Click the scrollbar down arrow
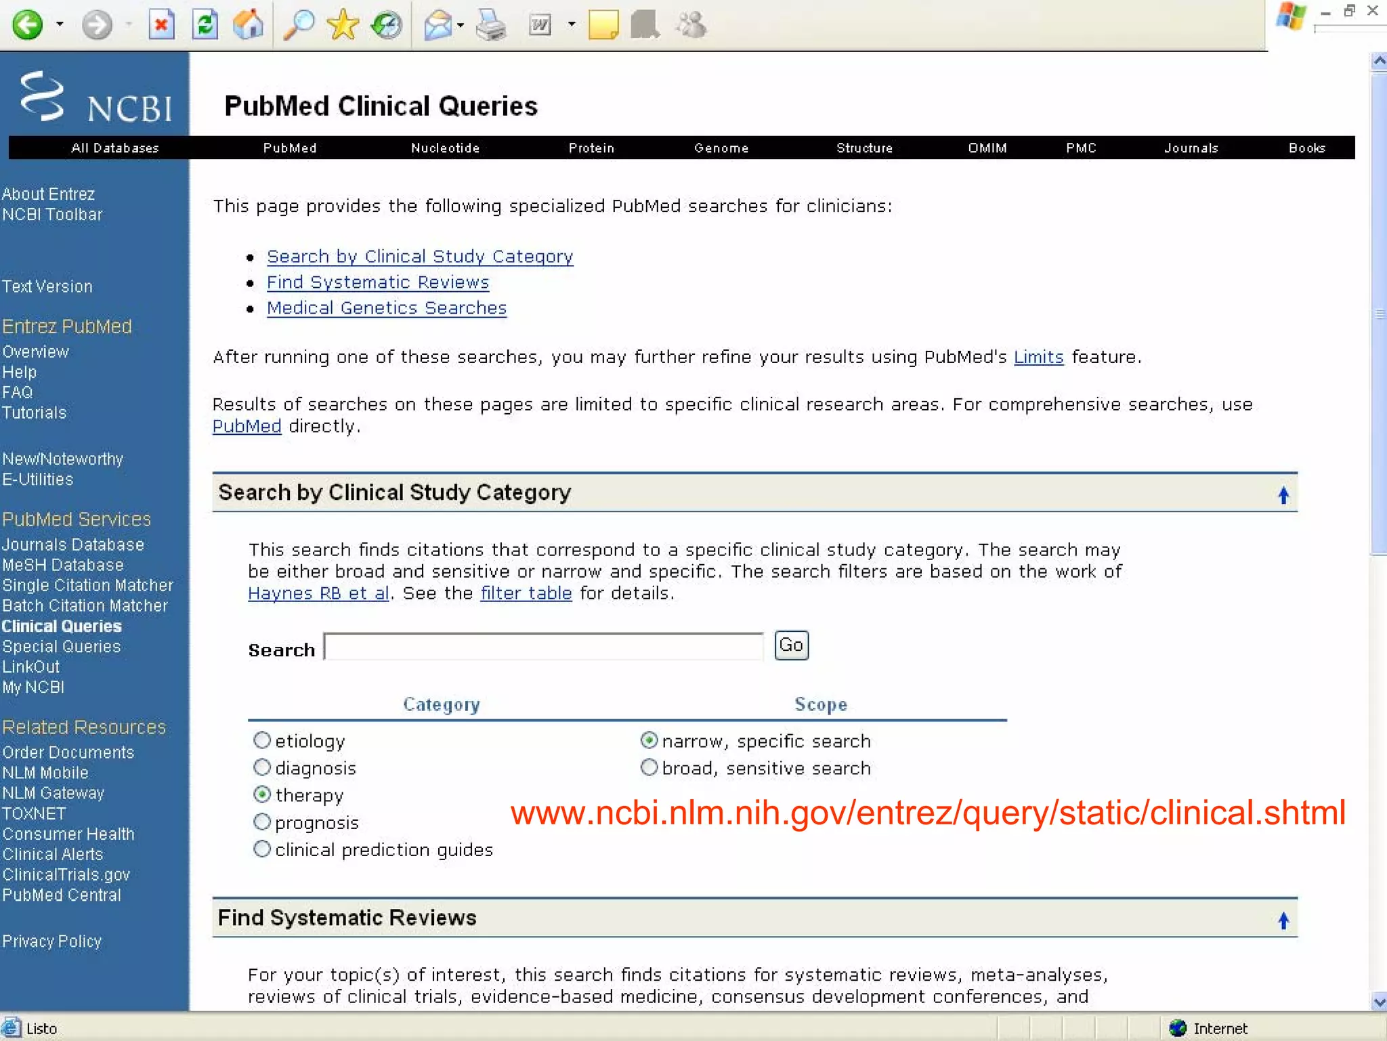1387x1041 pixels. [1378, 1002]
